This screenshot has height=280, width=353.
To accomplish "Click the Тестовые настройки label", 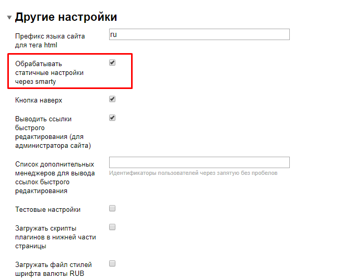I will (x=48, y=210).
